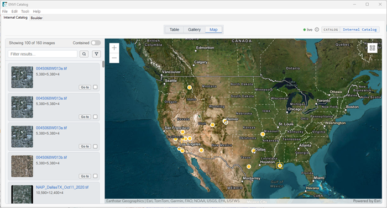The image size is (387, 208).
Task: Click the search magnifier icon
Action: click(84, 54)
